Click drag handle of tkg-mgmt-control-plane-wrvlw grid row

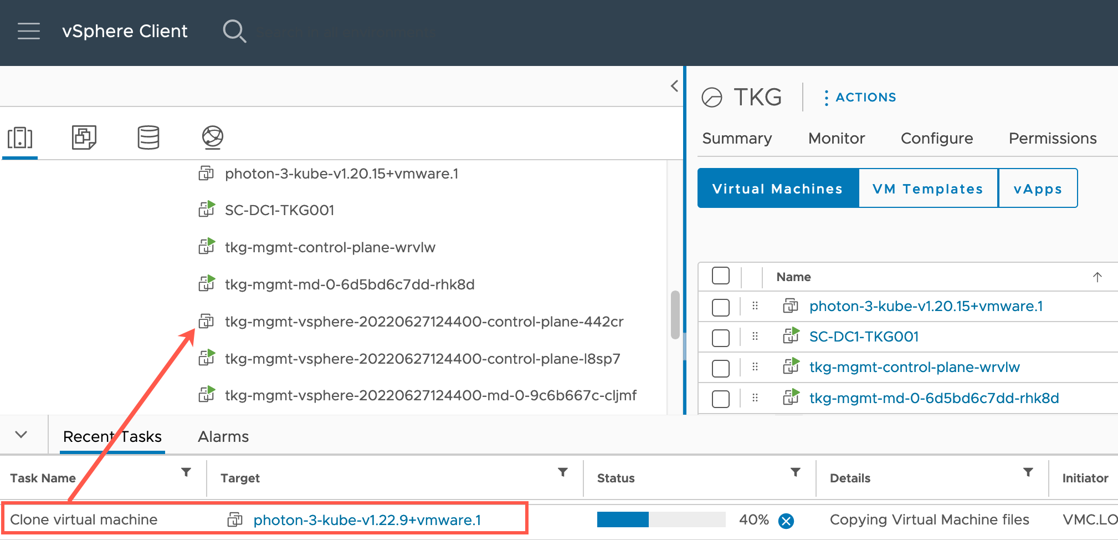(755, 367)
